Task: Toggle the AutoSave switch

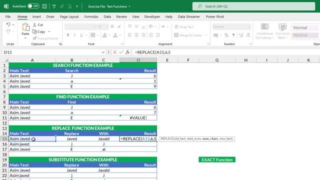Action: (x=33, y=6)
